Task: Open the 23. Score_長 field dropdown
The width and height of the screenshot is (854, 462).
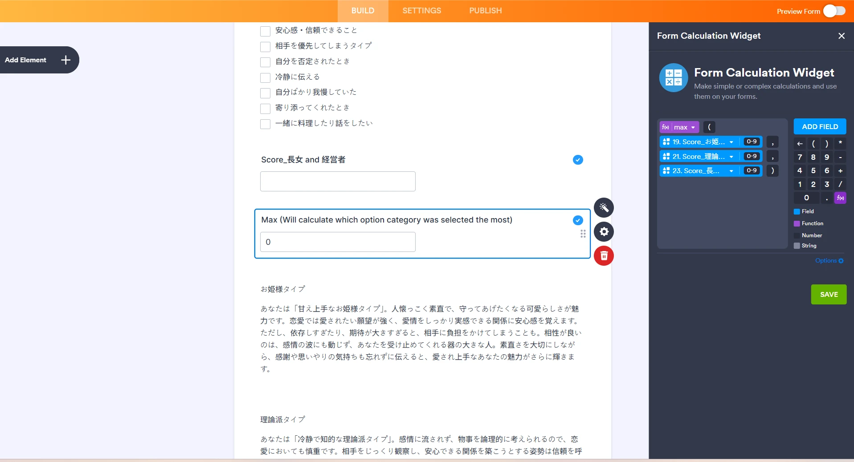Action: (x=731, y=170)
